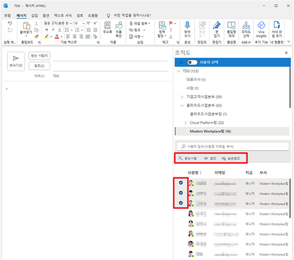Uncheck the second selected employee row

181,193
